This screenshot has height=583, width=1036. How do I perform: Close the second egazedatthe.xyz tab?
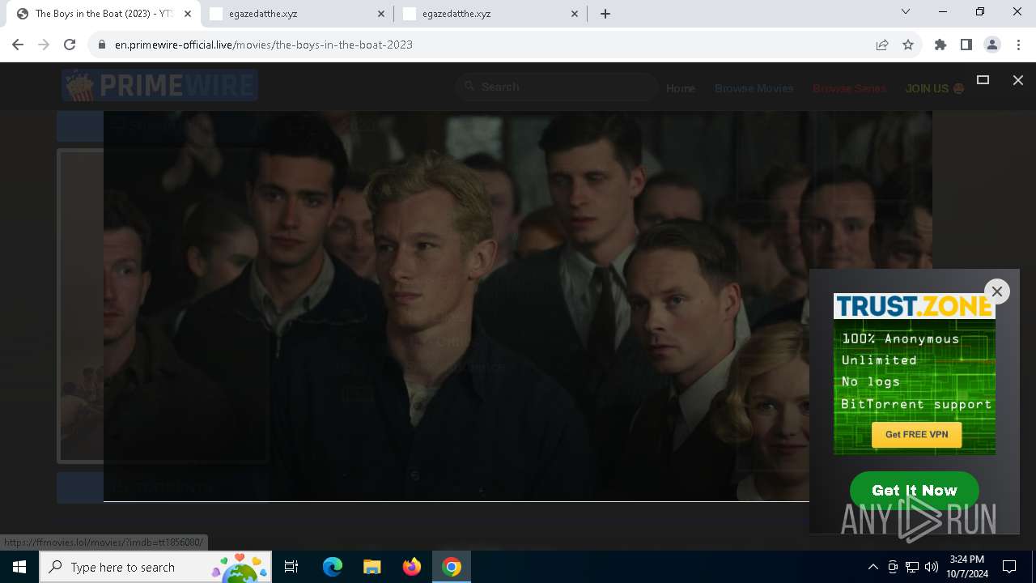575,14
